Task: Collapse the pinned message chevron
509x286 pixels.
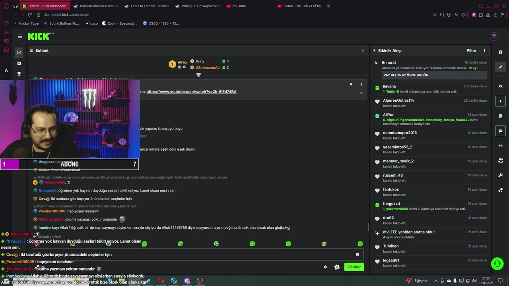Action: tap(361, 93)
